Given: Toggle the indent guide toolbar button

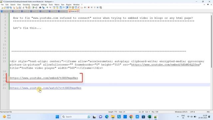Looking at the screenshot, I should (67, 7).
